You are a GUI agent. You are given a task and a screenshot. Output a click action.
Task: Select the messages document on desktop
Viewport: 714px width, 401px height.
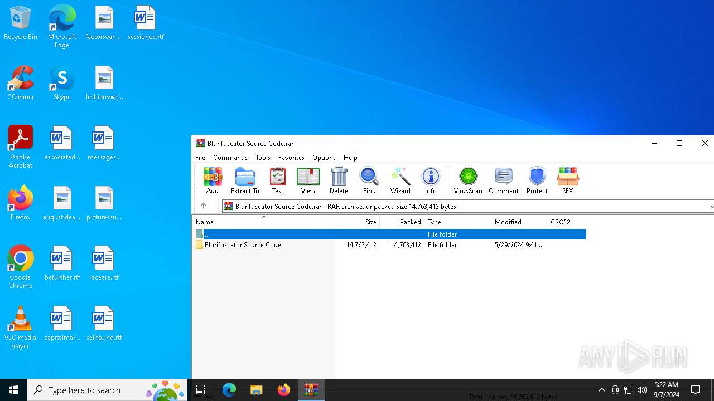click(x=104, y=144)
